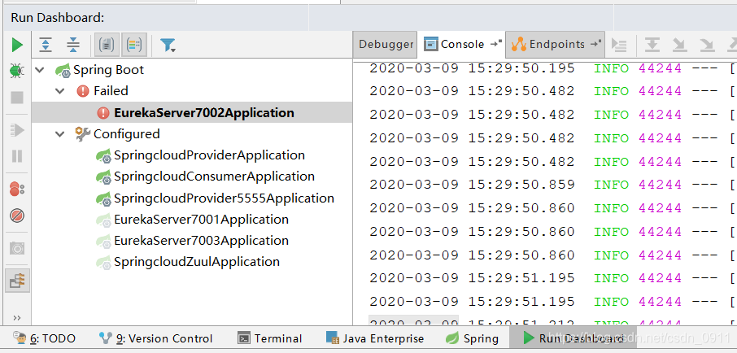
Task: Click the Force Step Into icon
Action: [x=706, y=45]
